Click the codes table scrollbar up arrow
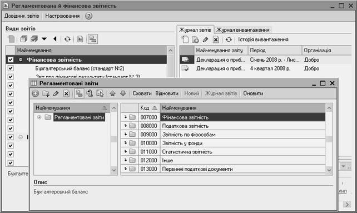Screen dimensions: 357x213 (x=329, y=108)
